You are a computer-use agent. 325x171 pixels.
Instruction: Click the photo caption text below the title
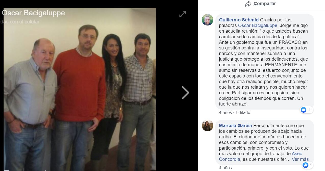(20, 22)
